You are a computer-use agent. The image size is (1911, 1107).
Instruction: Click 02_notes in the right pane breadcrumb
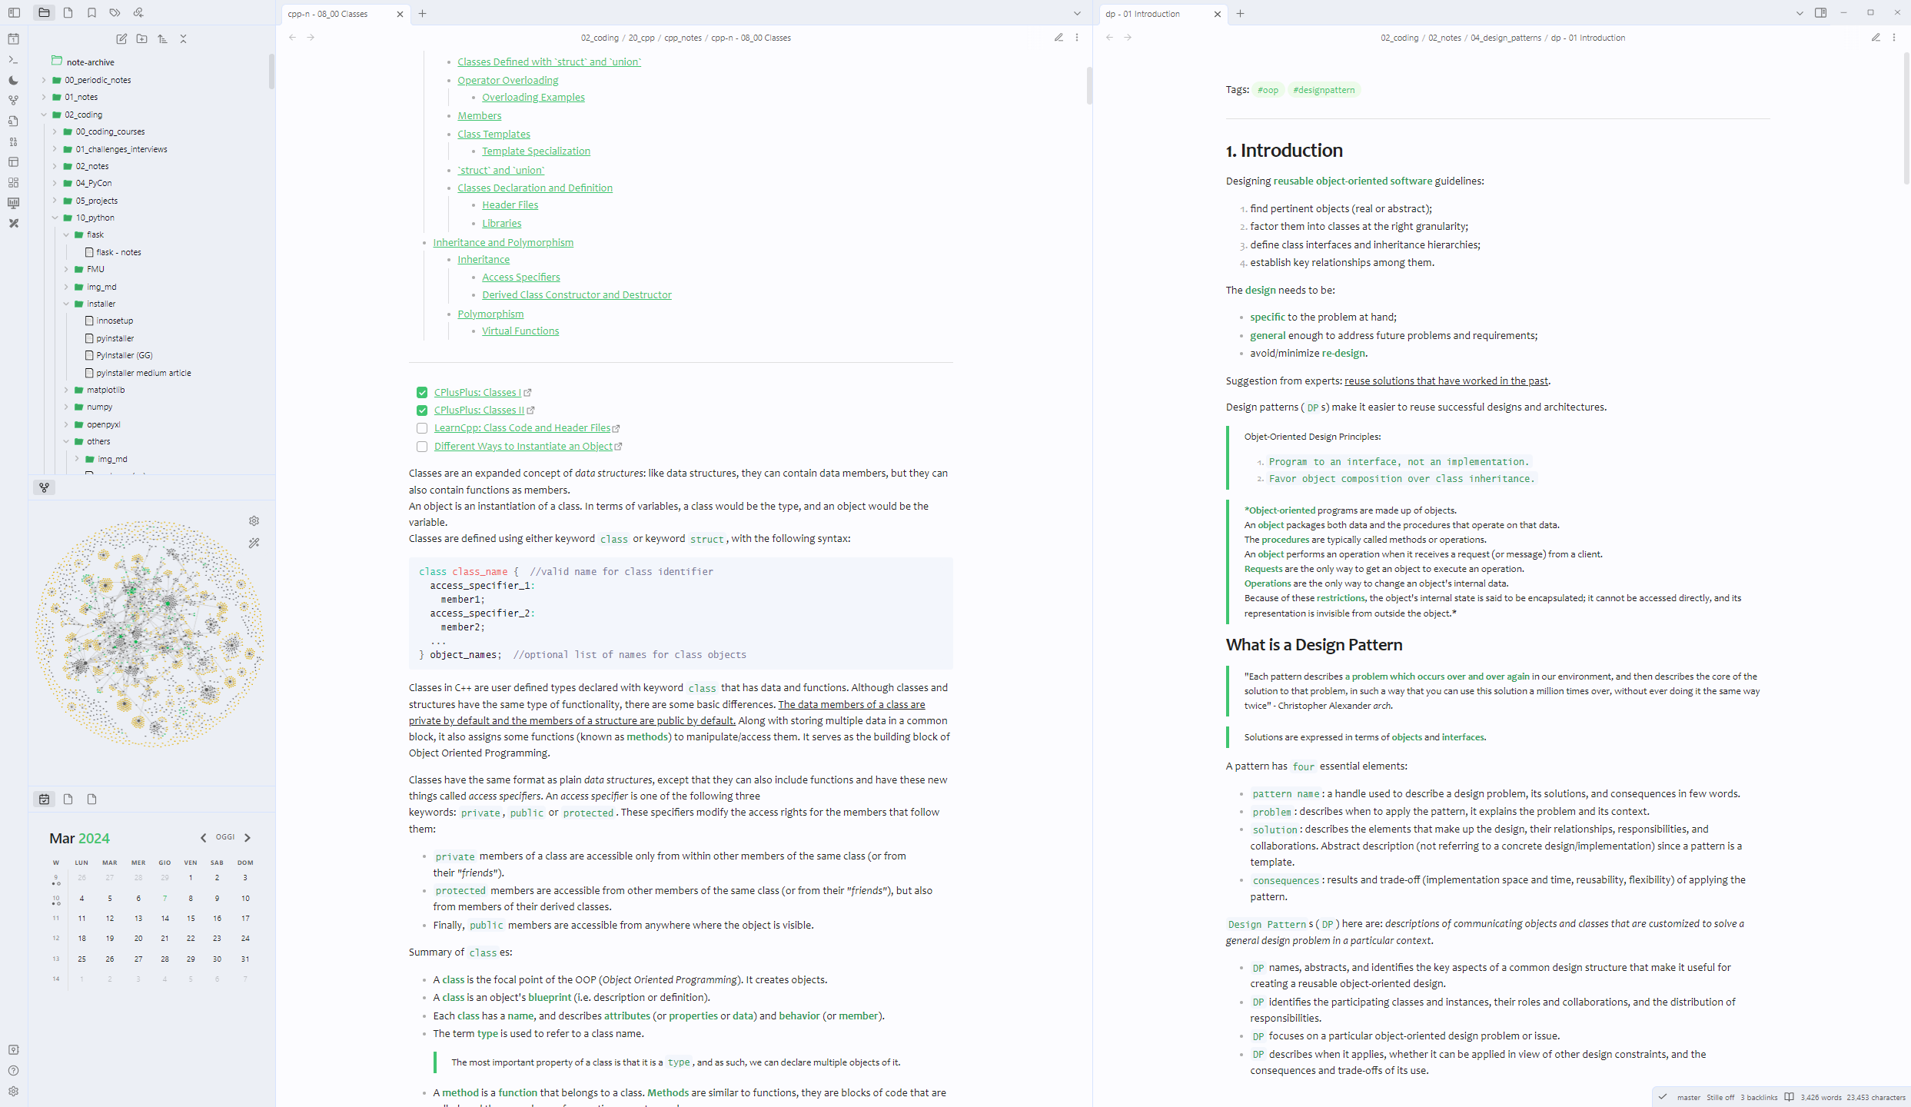1444,38
